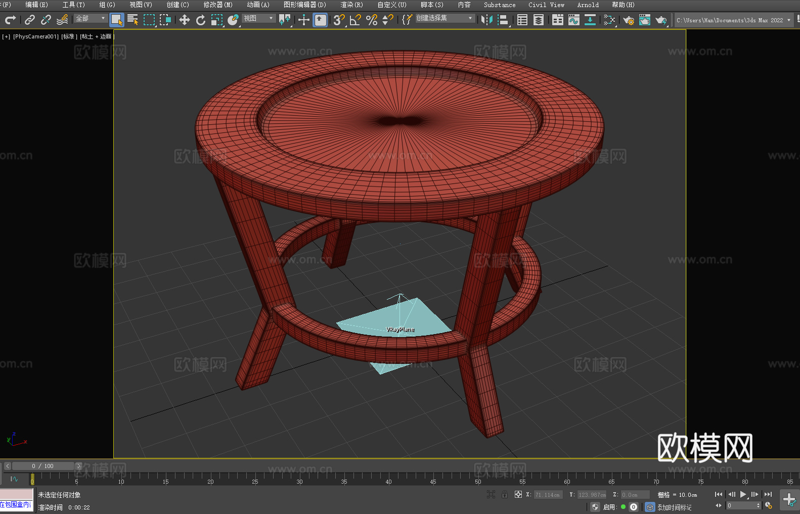Image resolution: width=800 pixels, height=514 pixels.
Task: Toggle Keyboard Shortcut Override button
Action: click(x=320, y=20)
